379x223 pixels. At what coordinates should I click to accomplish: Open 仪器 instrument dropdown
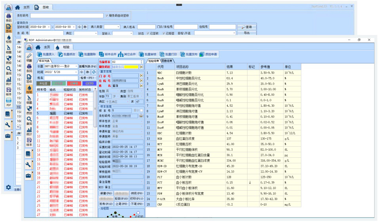tap(76, 66)
